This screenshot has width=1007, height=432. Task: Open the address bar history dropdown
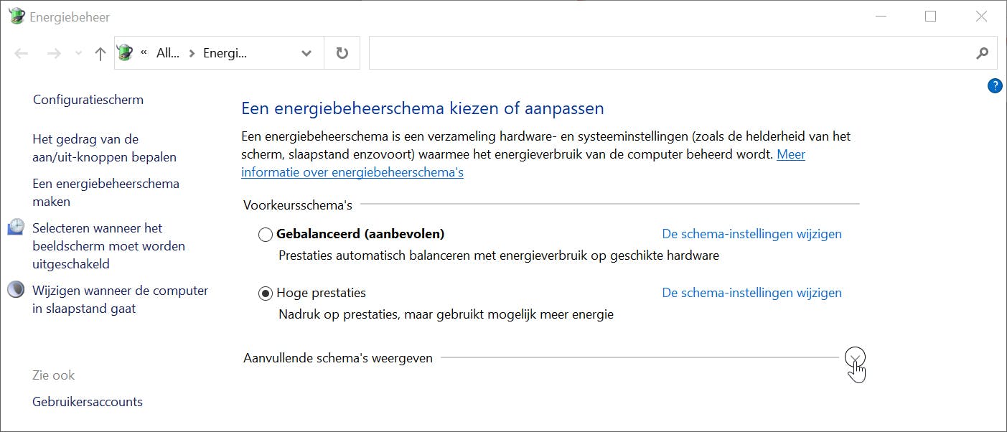[x=306, y=53]
